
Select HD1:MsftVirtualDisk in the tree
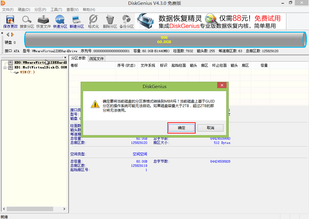pyautogui.click(x=40, y=68)
